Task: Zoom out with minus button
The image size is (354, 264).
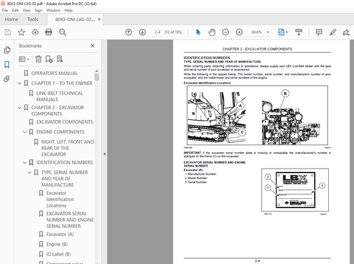Action: [x=226, y=33]
